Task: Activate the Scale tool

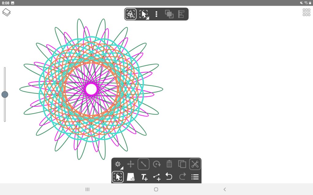Action: click(x=143, y=164)
